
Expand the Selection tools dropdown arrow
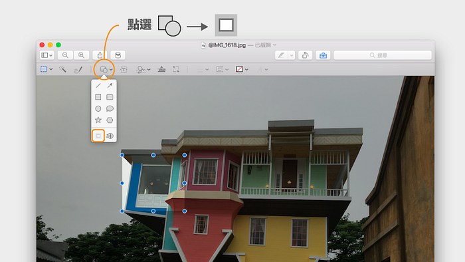click(51, 69)
